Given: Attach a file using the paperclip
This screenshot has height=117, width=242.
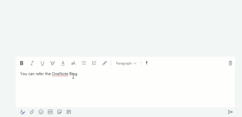Looking at the screenshot, I should pyautogui.click(x=32, y=112).
